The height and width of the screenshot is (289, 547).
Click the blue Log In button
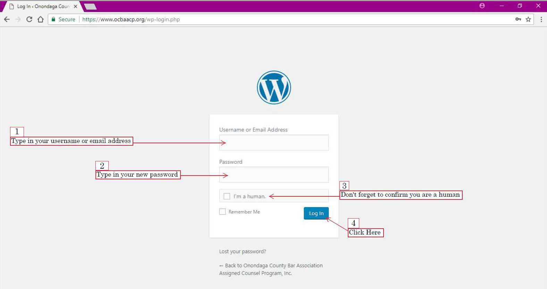click(x=316, y=213)
